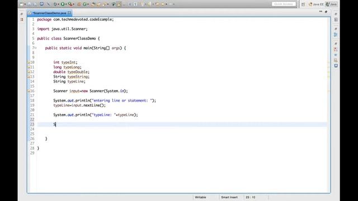The image size is (358, 201).
Task: Click the warning marker on line 10
Action: 29,62
